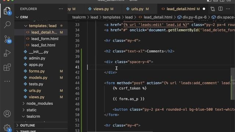This screenshot has height=132, width=235.
Task: Click templates in the breadcrumb path
Action: coord(112,17)
